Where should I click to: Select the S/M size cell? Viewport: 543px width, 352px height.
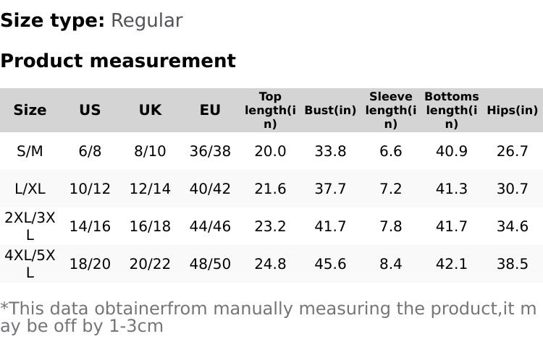click(x=30, y=151)
